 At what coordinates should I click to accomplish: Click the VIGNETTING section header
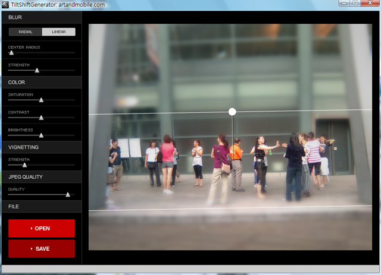point(42,147)
